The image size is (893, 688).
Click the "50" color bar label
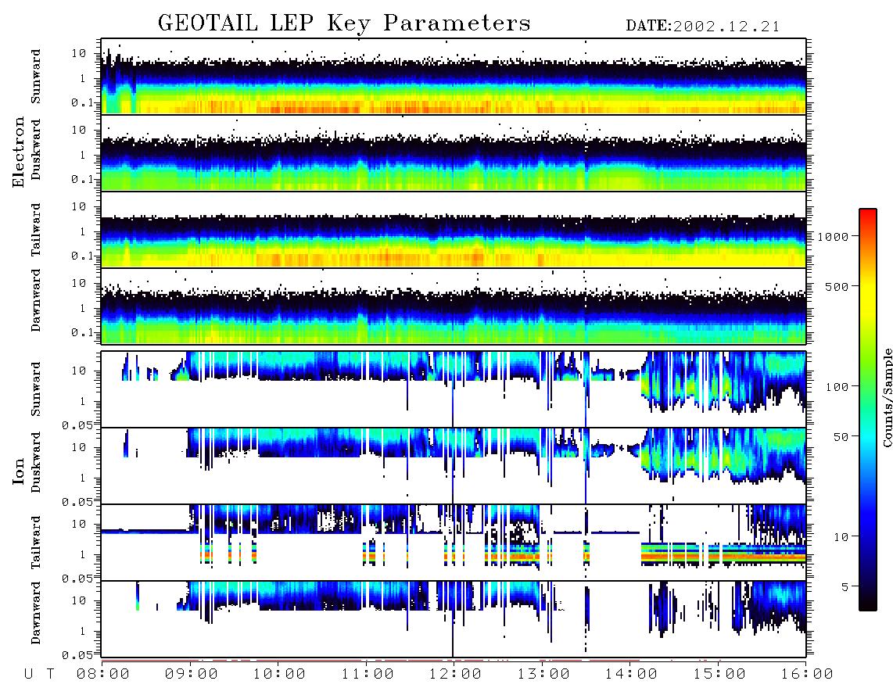pos(841,437)
